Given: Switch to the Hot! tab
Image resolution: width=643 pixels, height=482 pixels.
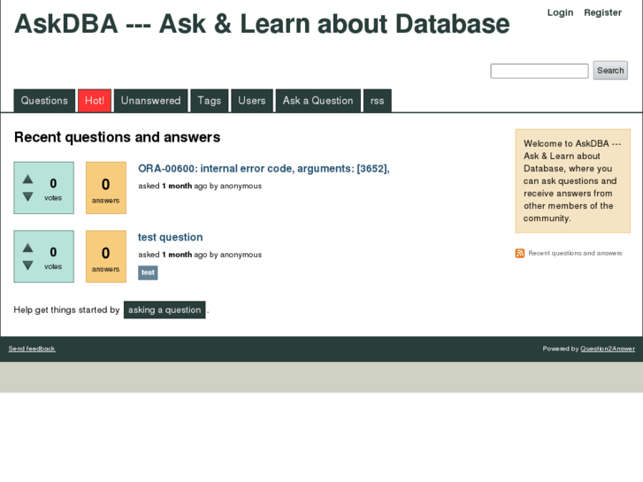Looking at the screenshot, I should [x=95, y=101].
